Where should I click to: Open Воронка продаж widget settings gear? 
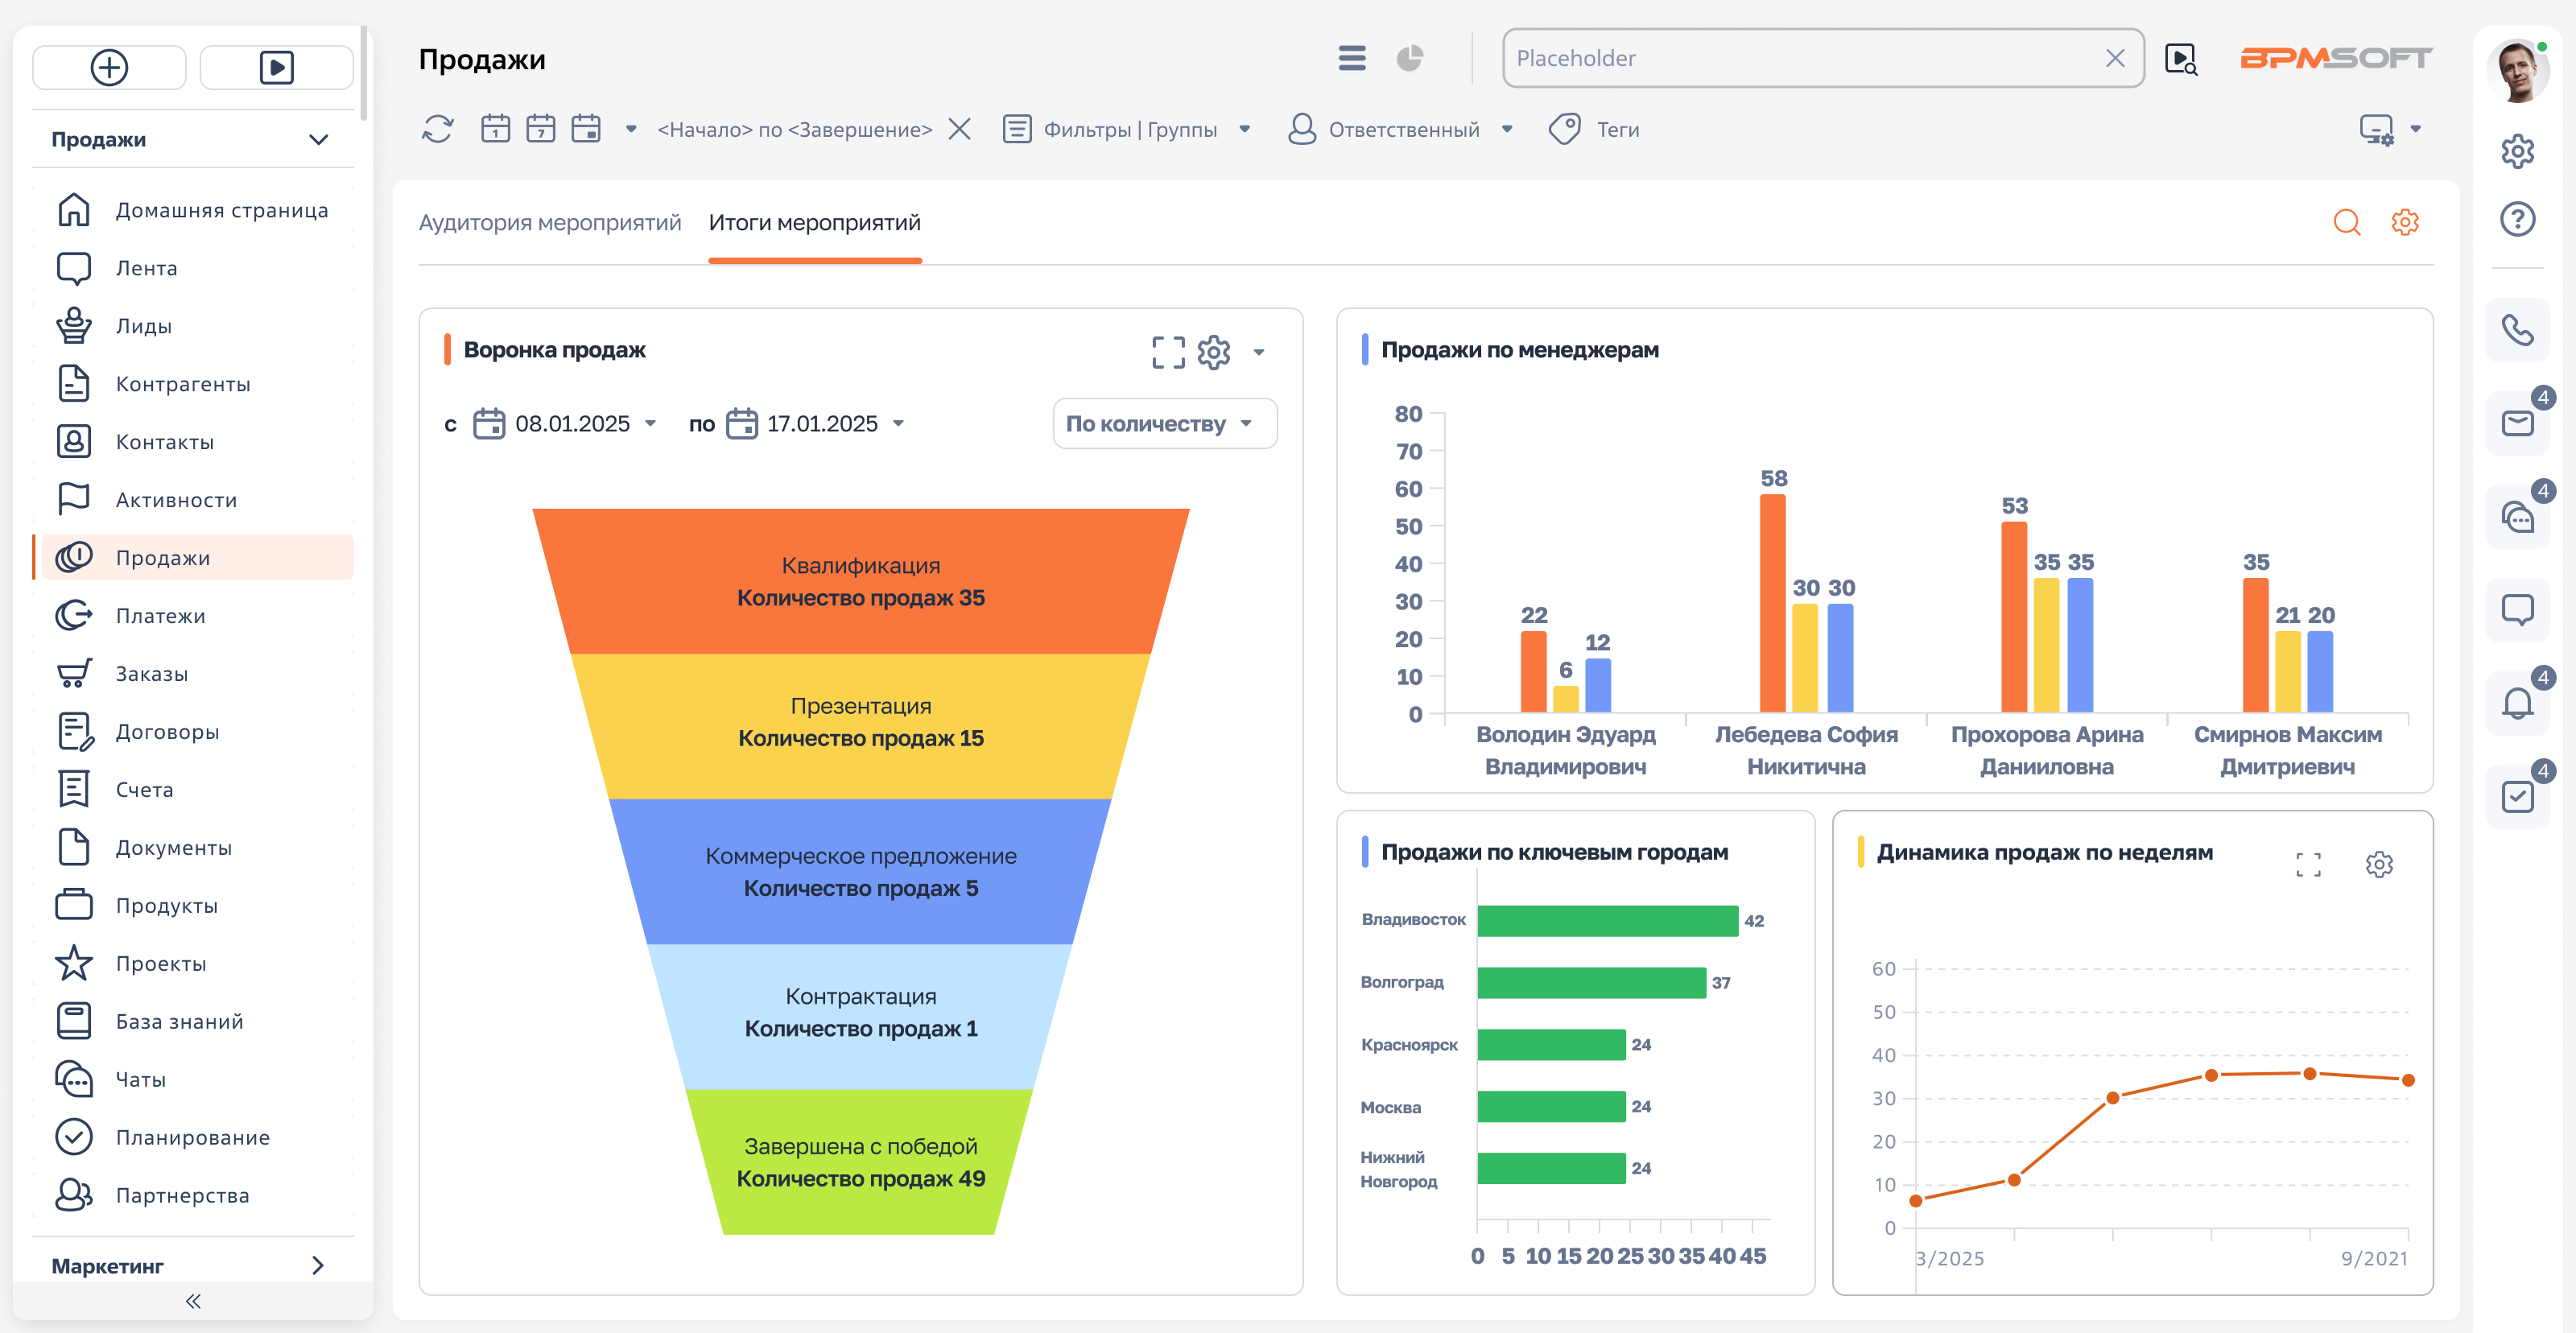(x=1214, y=352)
